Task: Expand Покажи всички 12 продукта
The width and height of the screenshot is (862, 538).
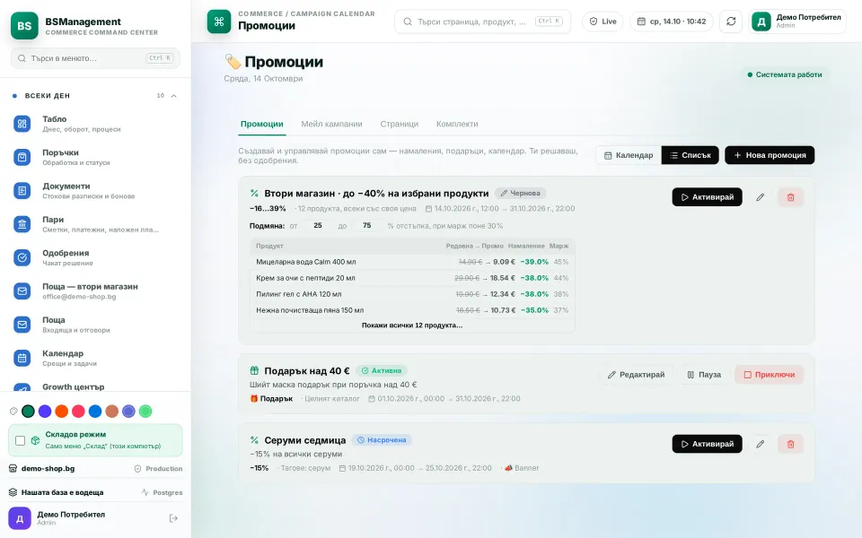Action: [x=412, y=325]
